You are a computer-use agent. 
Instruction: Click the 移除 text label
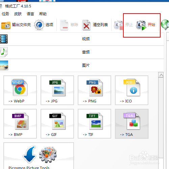74,25
